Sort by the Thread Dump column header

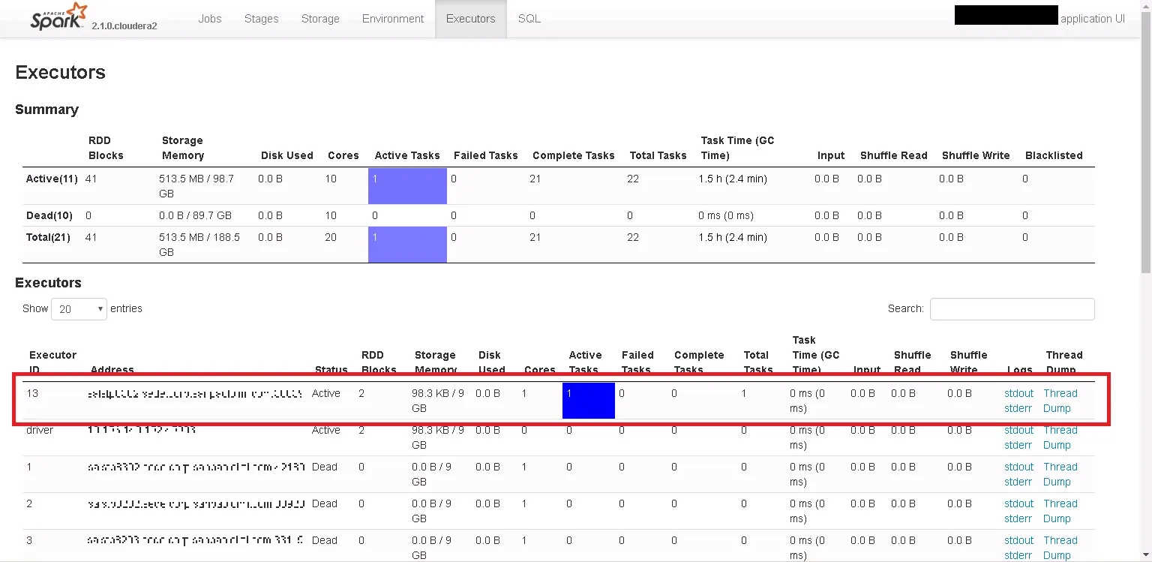(1064, 362)
